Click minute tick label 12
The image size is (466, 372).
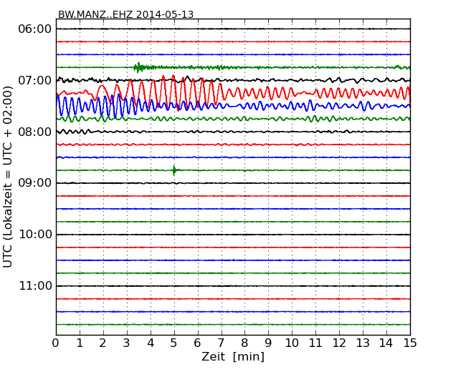click(x=339, y=343)
